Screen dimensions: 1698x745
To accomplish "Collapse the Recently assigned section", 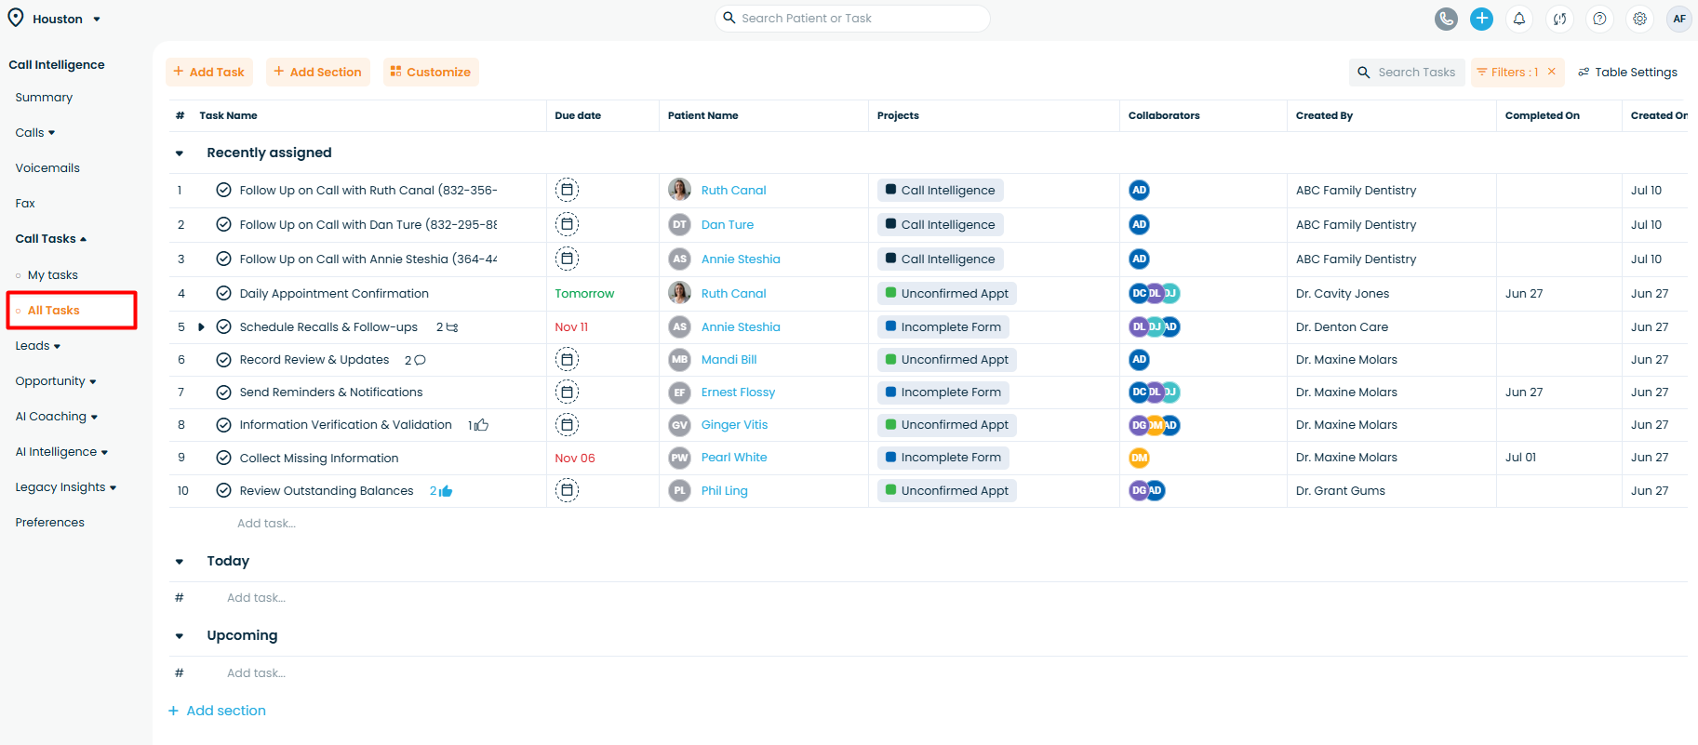I will [180, 153].
